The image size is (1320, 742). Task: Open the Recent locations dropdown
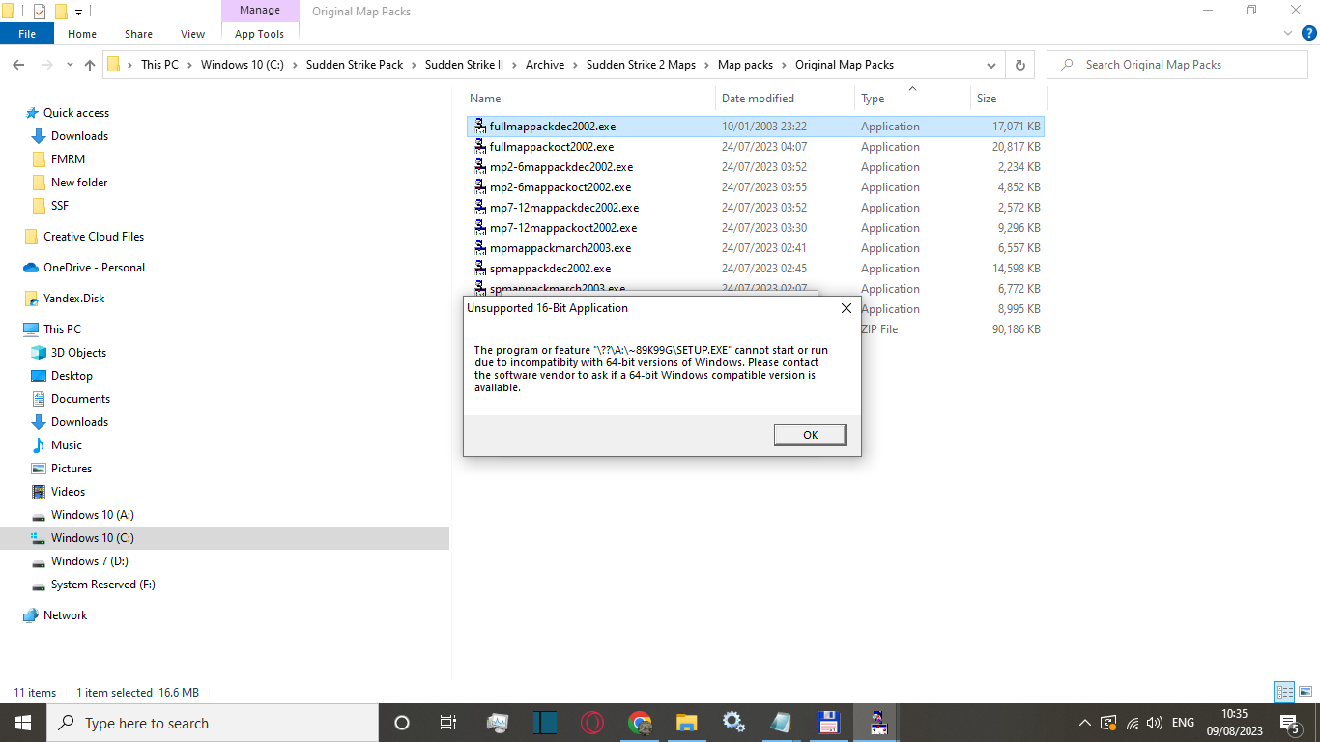point(70,65)
